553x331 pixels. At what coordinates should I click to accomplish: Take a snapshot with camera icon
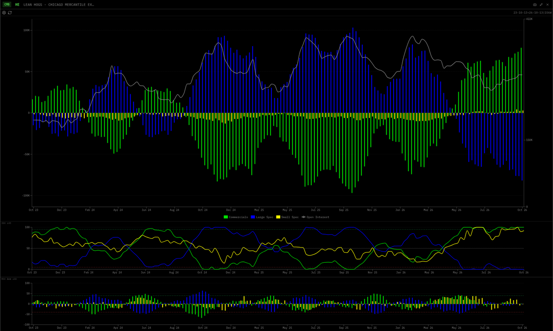(x=535, y=4)
